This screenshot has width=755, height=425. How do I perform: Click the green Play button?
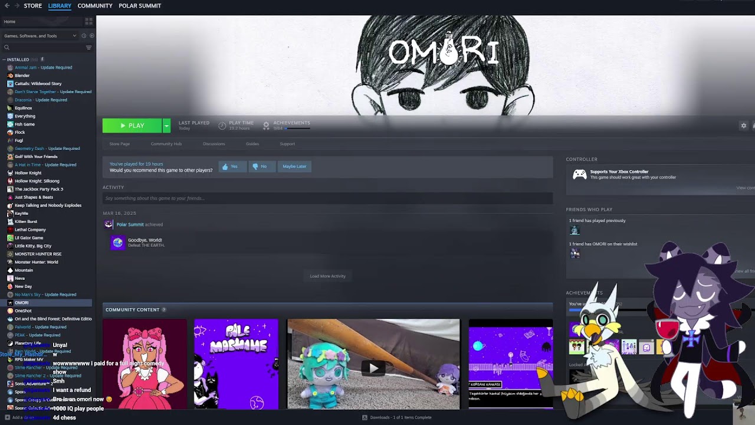click(132, 126)
